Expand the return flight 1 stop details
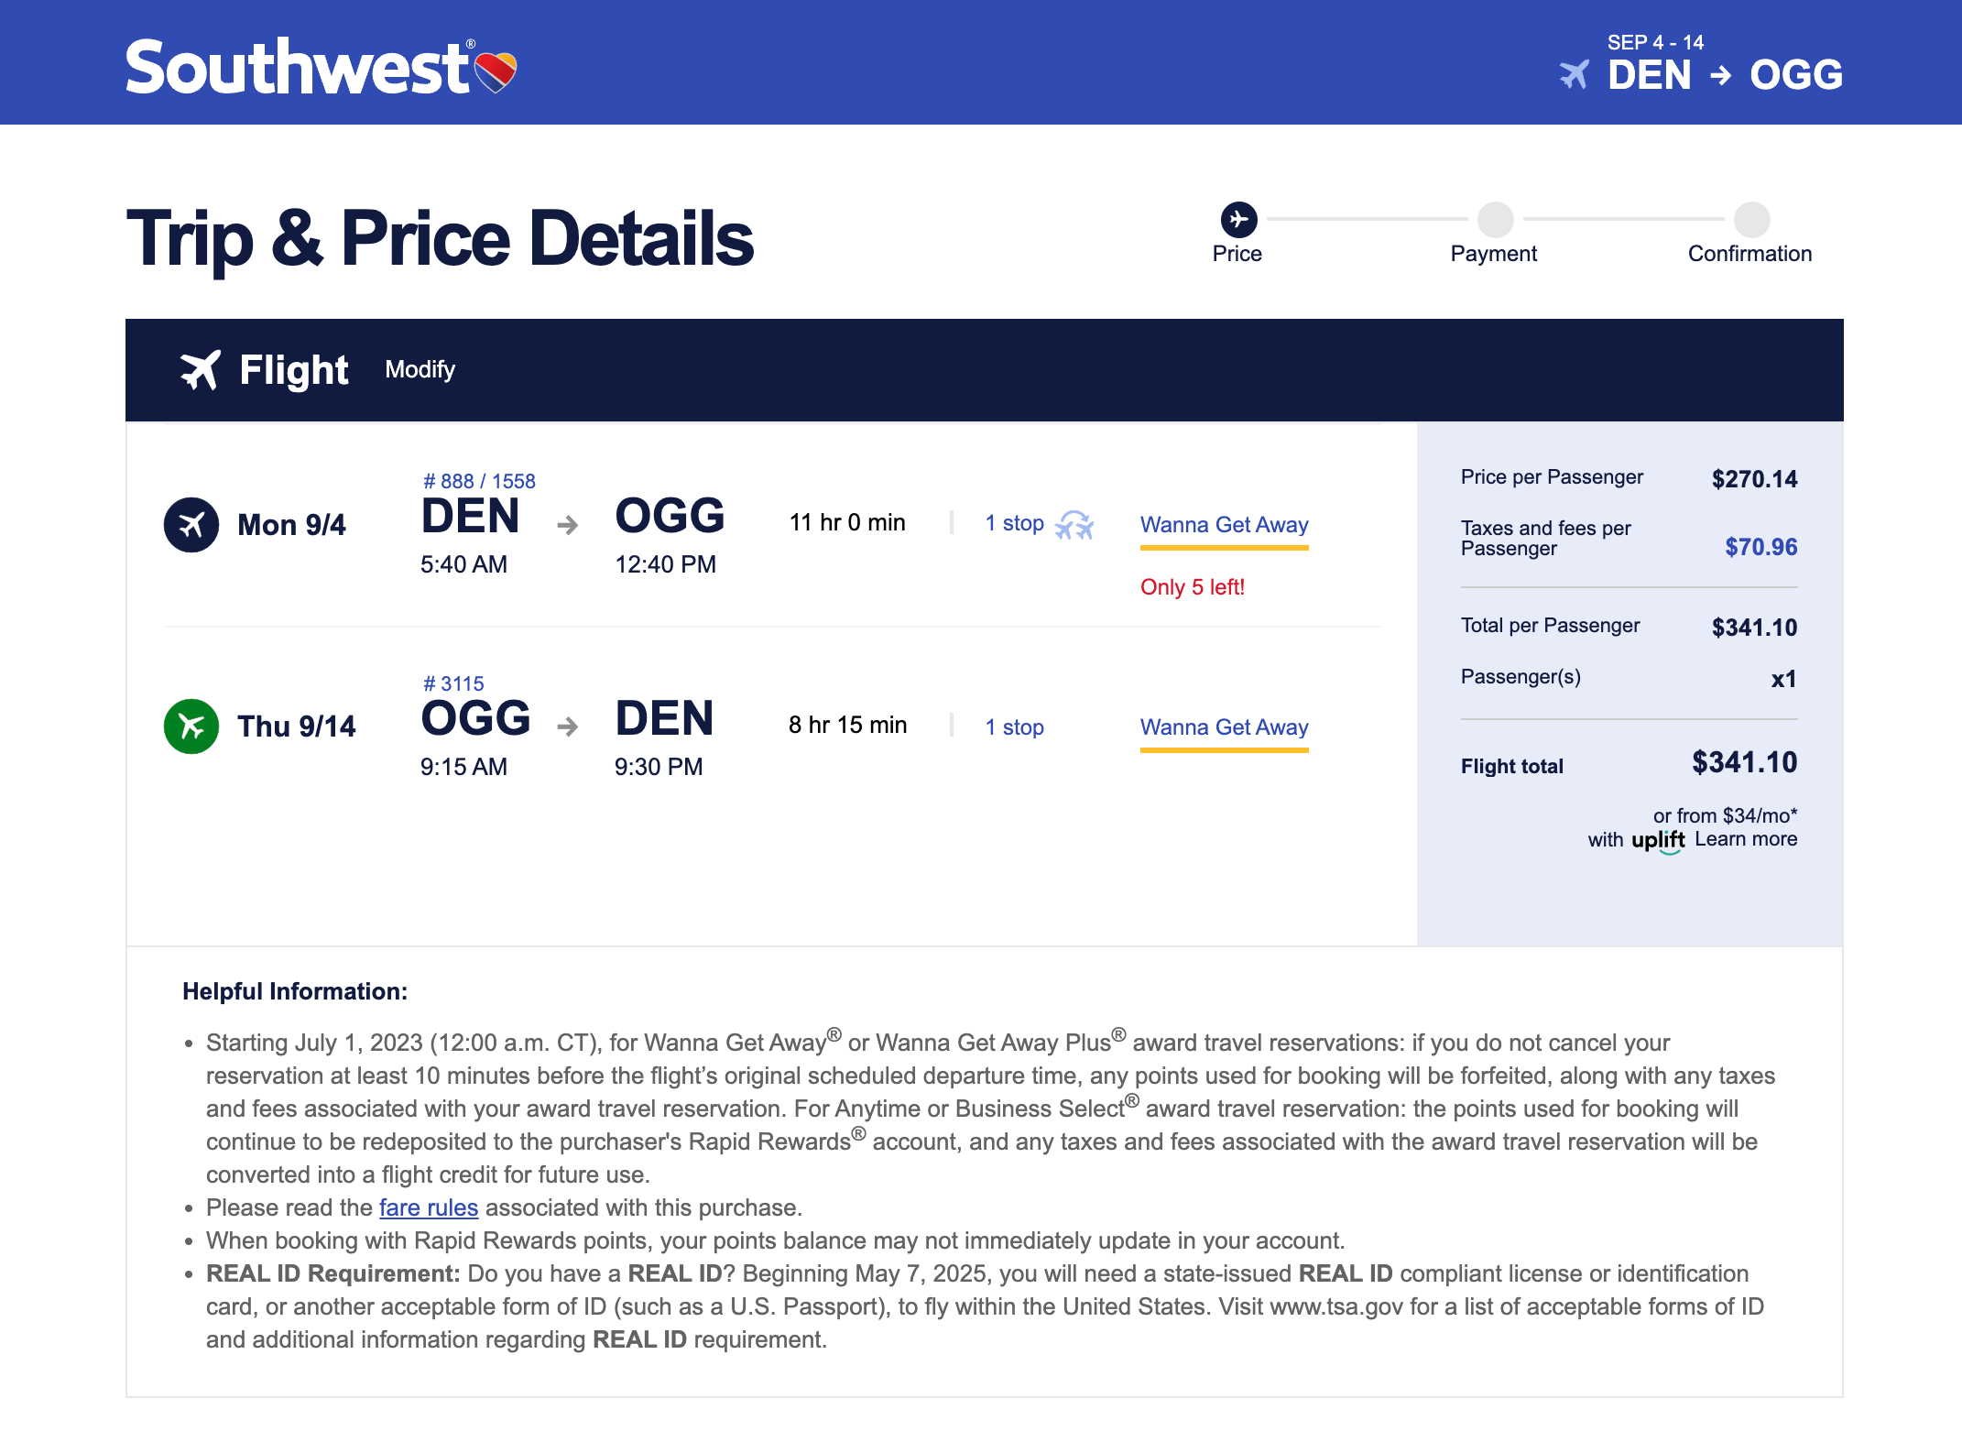Viewport: 1962px width, 1431px height. coord(1014,727)
